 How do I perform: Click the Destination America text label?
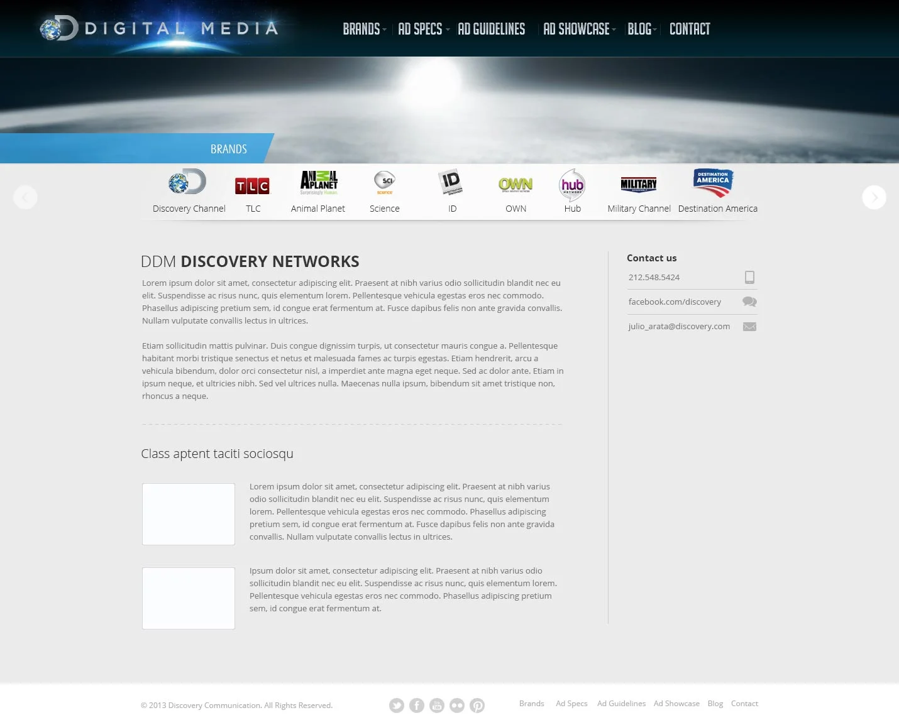718,209
